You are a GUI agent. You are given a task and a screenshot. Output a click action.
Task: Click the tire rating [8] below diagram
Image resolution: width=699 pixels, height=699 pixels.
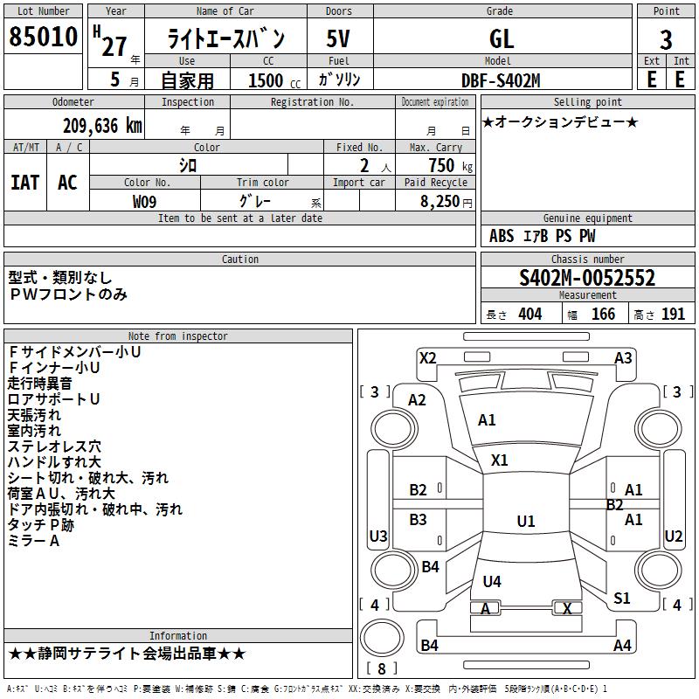(382, 668)
